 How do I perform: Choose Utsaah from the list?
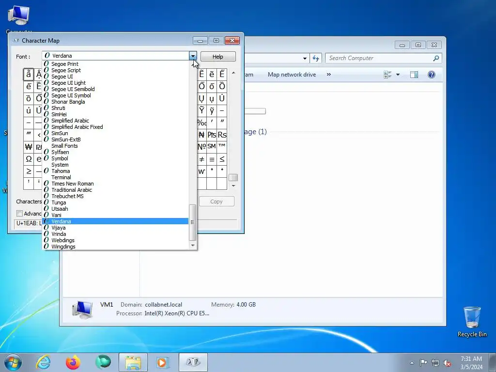tap(115, 209)
